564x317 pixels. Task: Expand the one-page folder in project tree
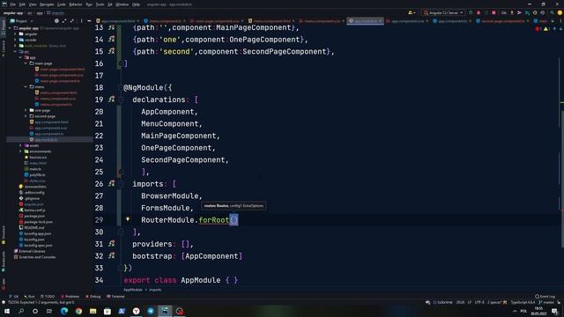26,110
